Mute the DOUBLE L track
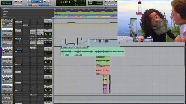The image size is (186, 104). 11,59
